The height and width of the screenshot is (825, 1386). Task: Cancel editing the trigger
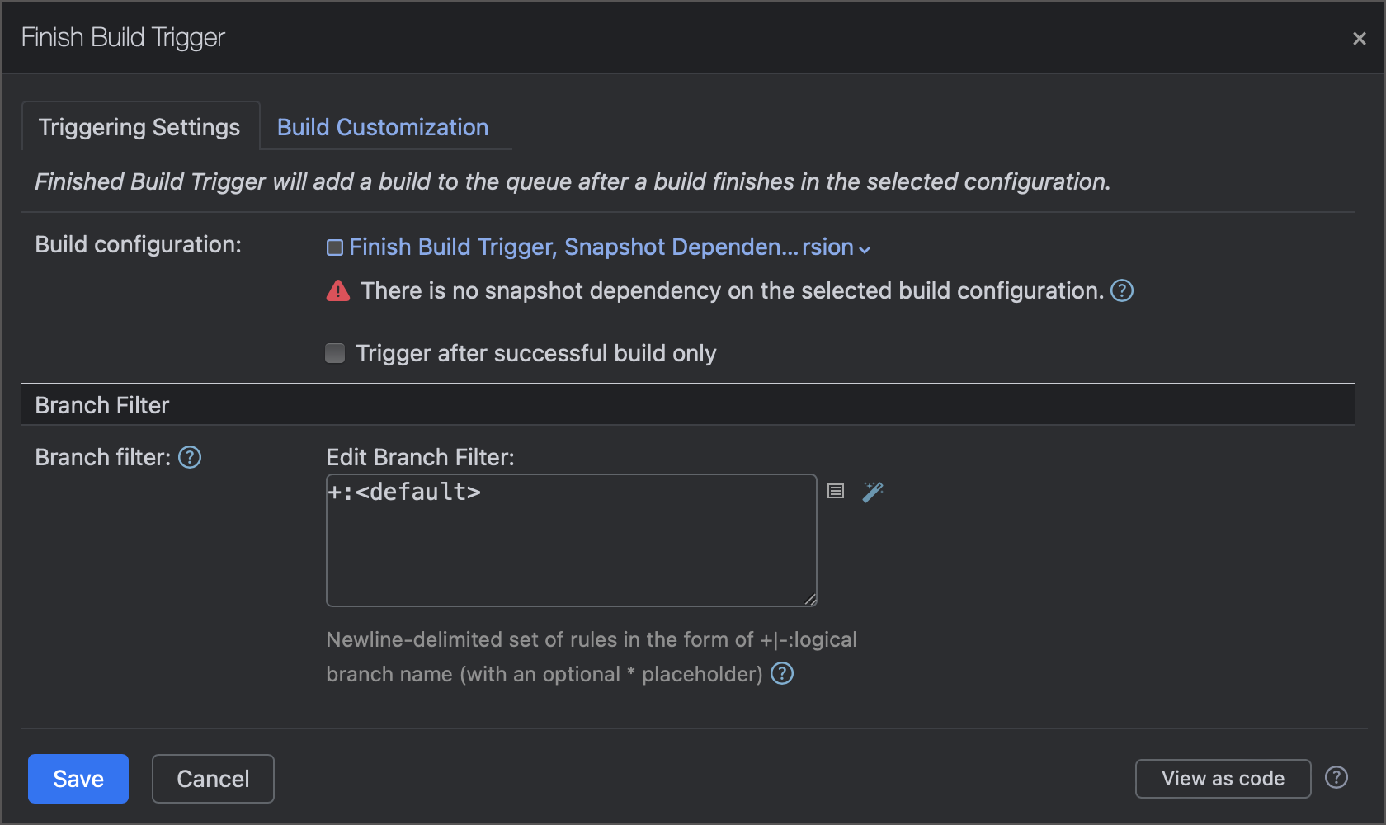212,778
